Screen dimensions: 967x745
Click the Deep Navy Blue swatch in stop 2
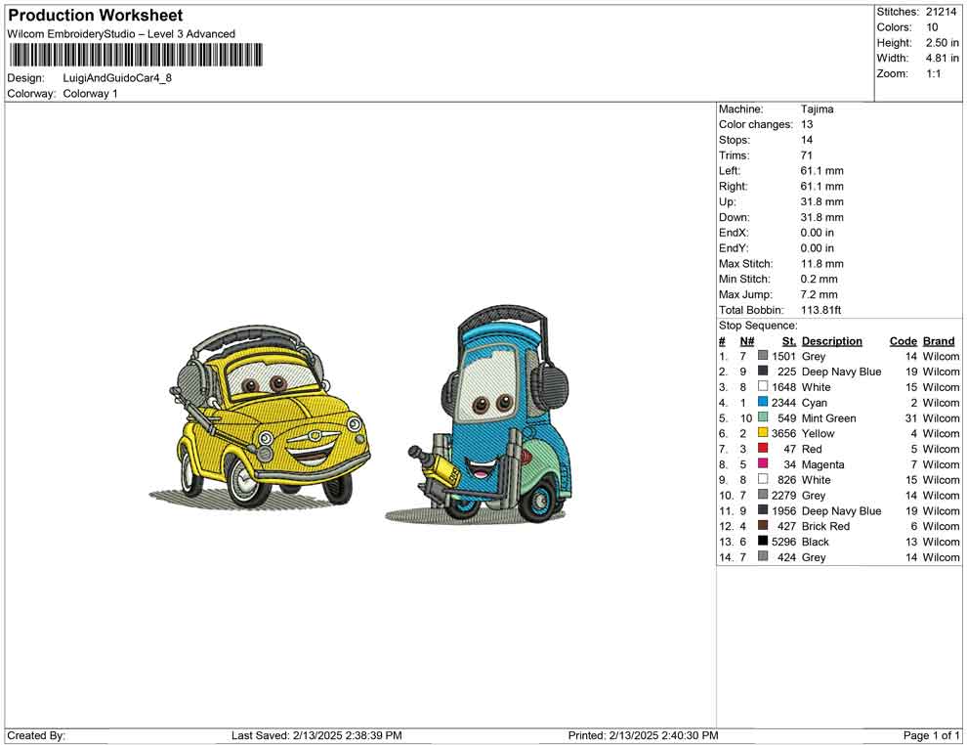[763, 371]
